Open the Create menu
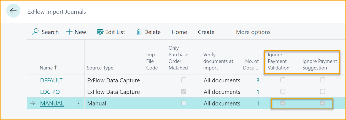Screen dimensions: 346x120 [x=206, y=32]
